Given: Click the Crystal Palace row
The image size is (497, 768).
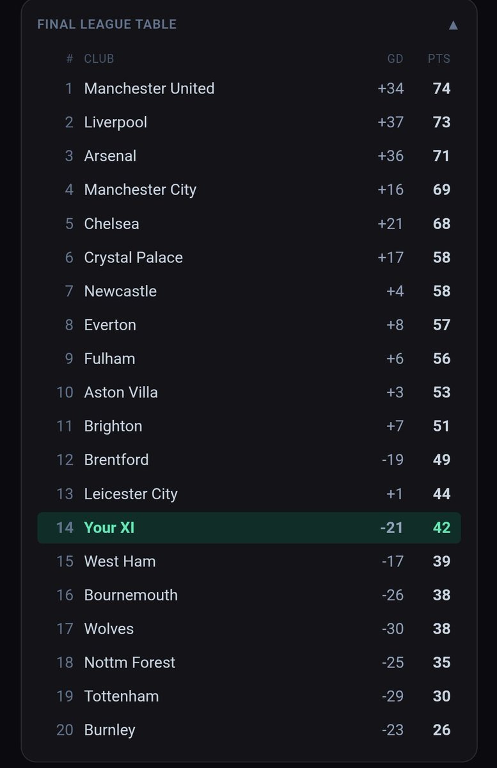Looking at the screenshot, I should click(249, 257).
